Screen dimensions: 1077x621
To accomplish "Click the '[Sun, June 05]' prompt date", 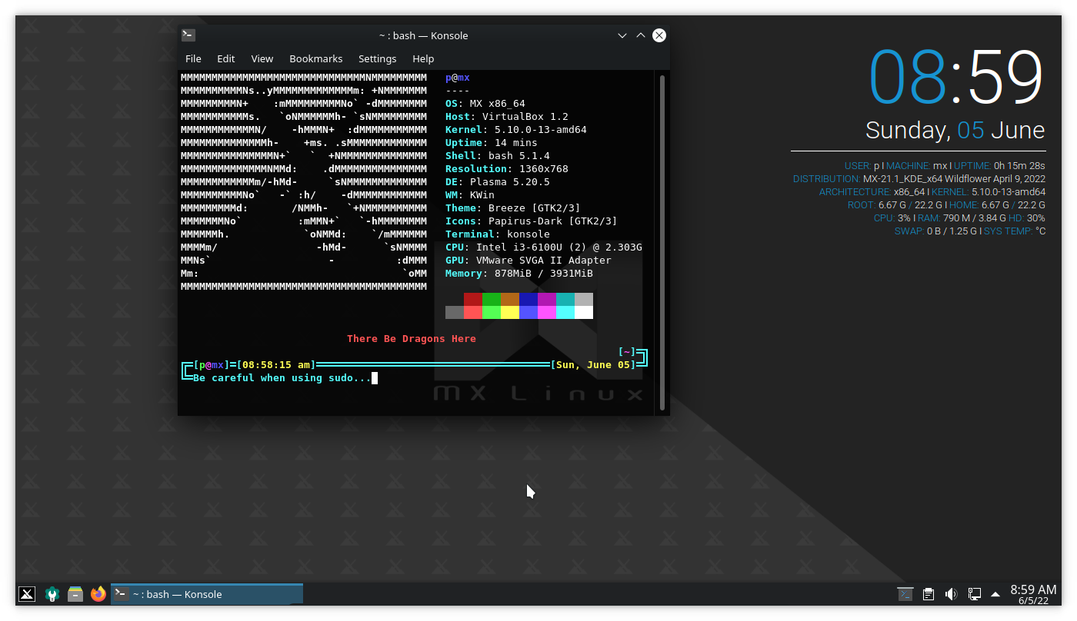I will tap(593, 365).
